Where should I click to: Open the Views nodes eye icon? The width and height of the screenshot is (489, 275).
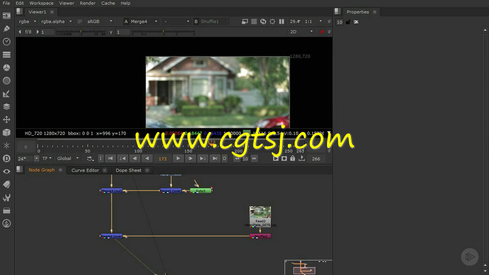7,172
